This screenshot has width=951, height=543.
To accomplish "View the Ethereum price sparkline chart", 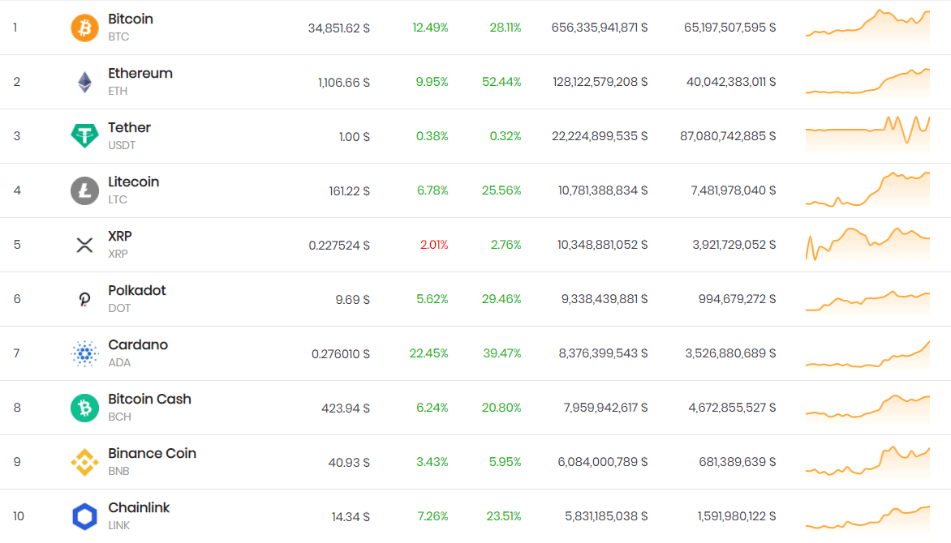I will tap(867, 82).
